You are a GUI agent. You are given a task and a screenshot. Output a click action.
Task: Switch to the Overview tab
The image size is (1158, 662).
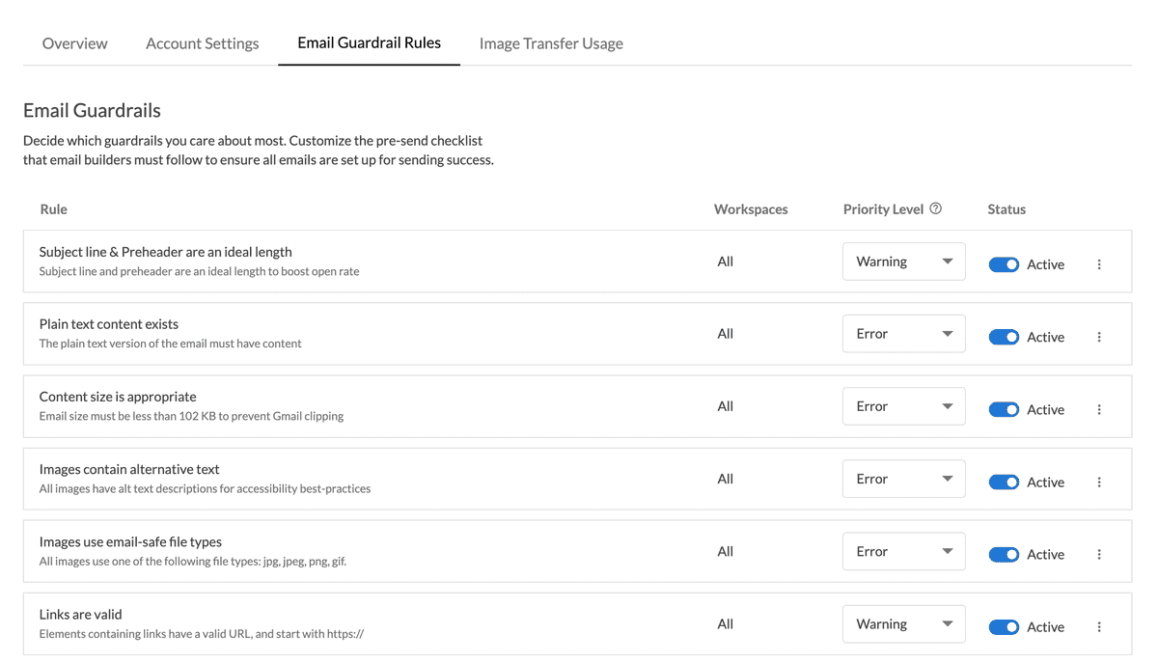[74, 42]
